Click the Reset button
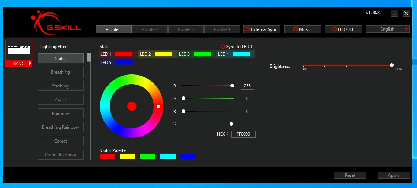417x188 pixels. (x=350, y=175)
